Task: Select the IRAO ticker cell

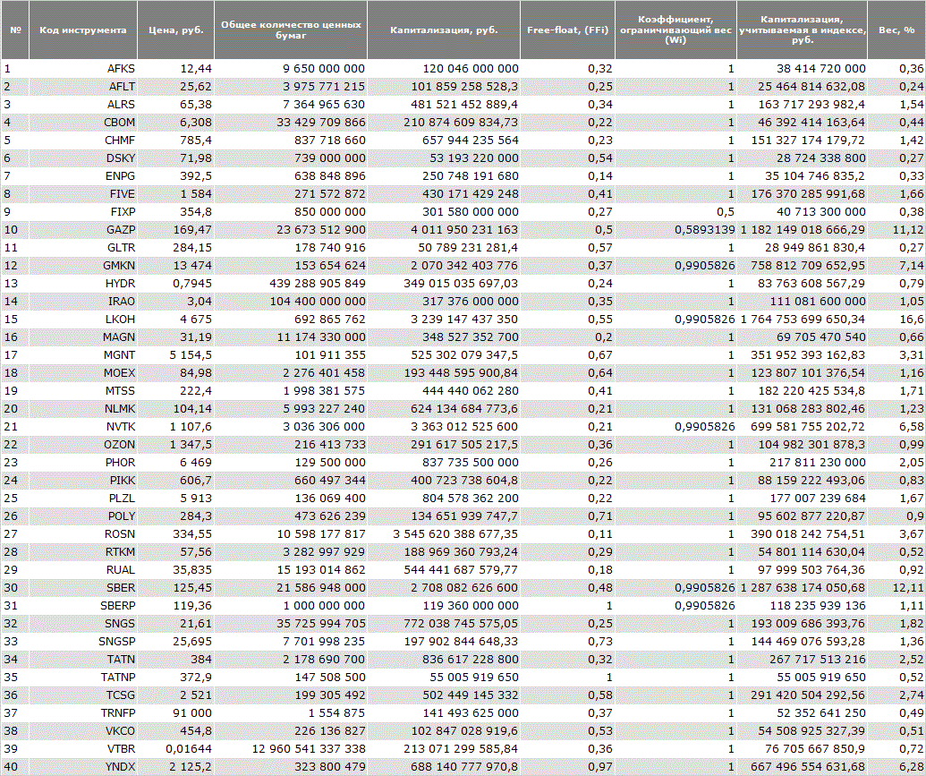Action: click(83, 302)
